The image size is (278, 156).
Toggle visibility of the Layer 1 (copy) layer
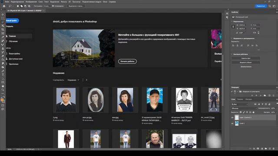coord(232,117)
